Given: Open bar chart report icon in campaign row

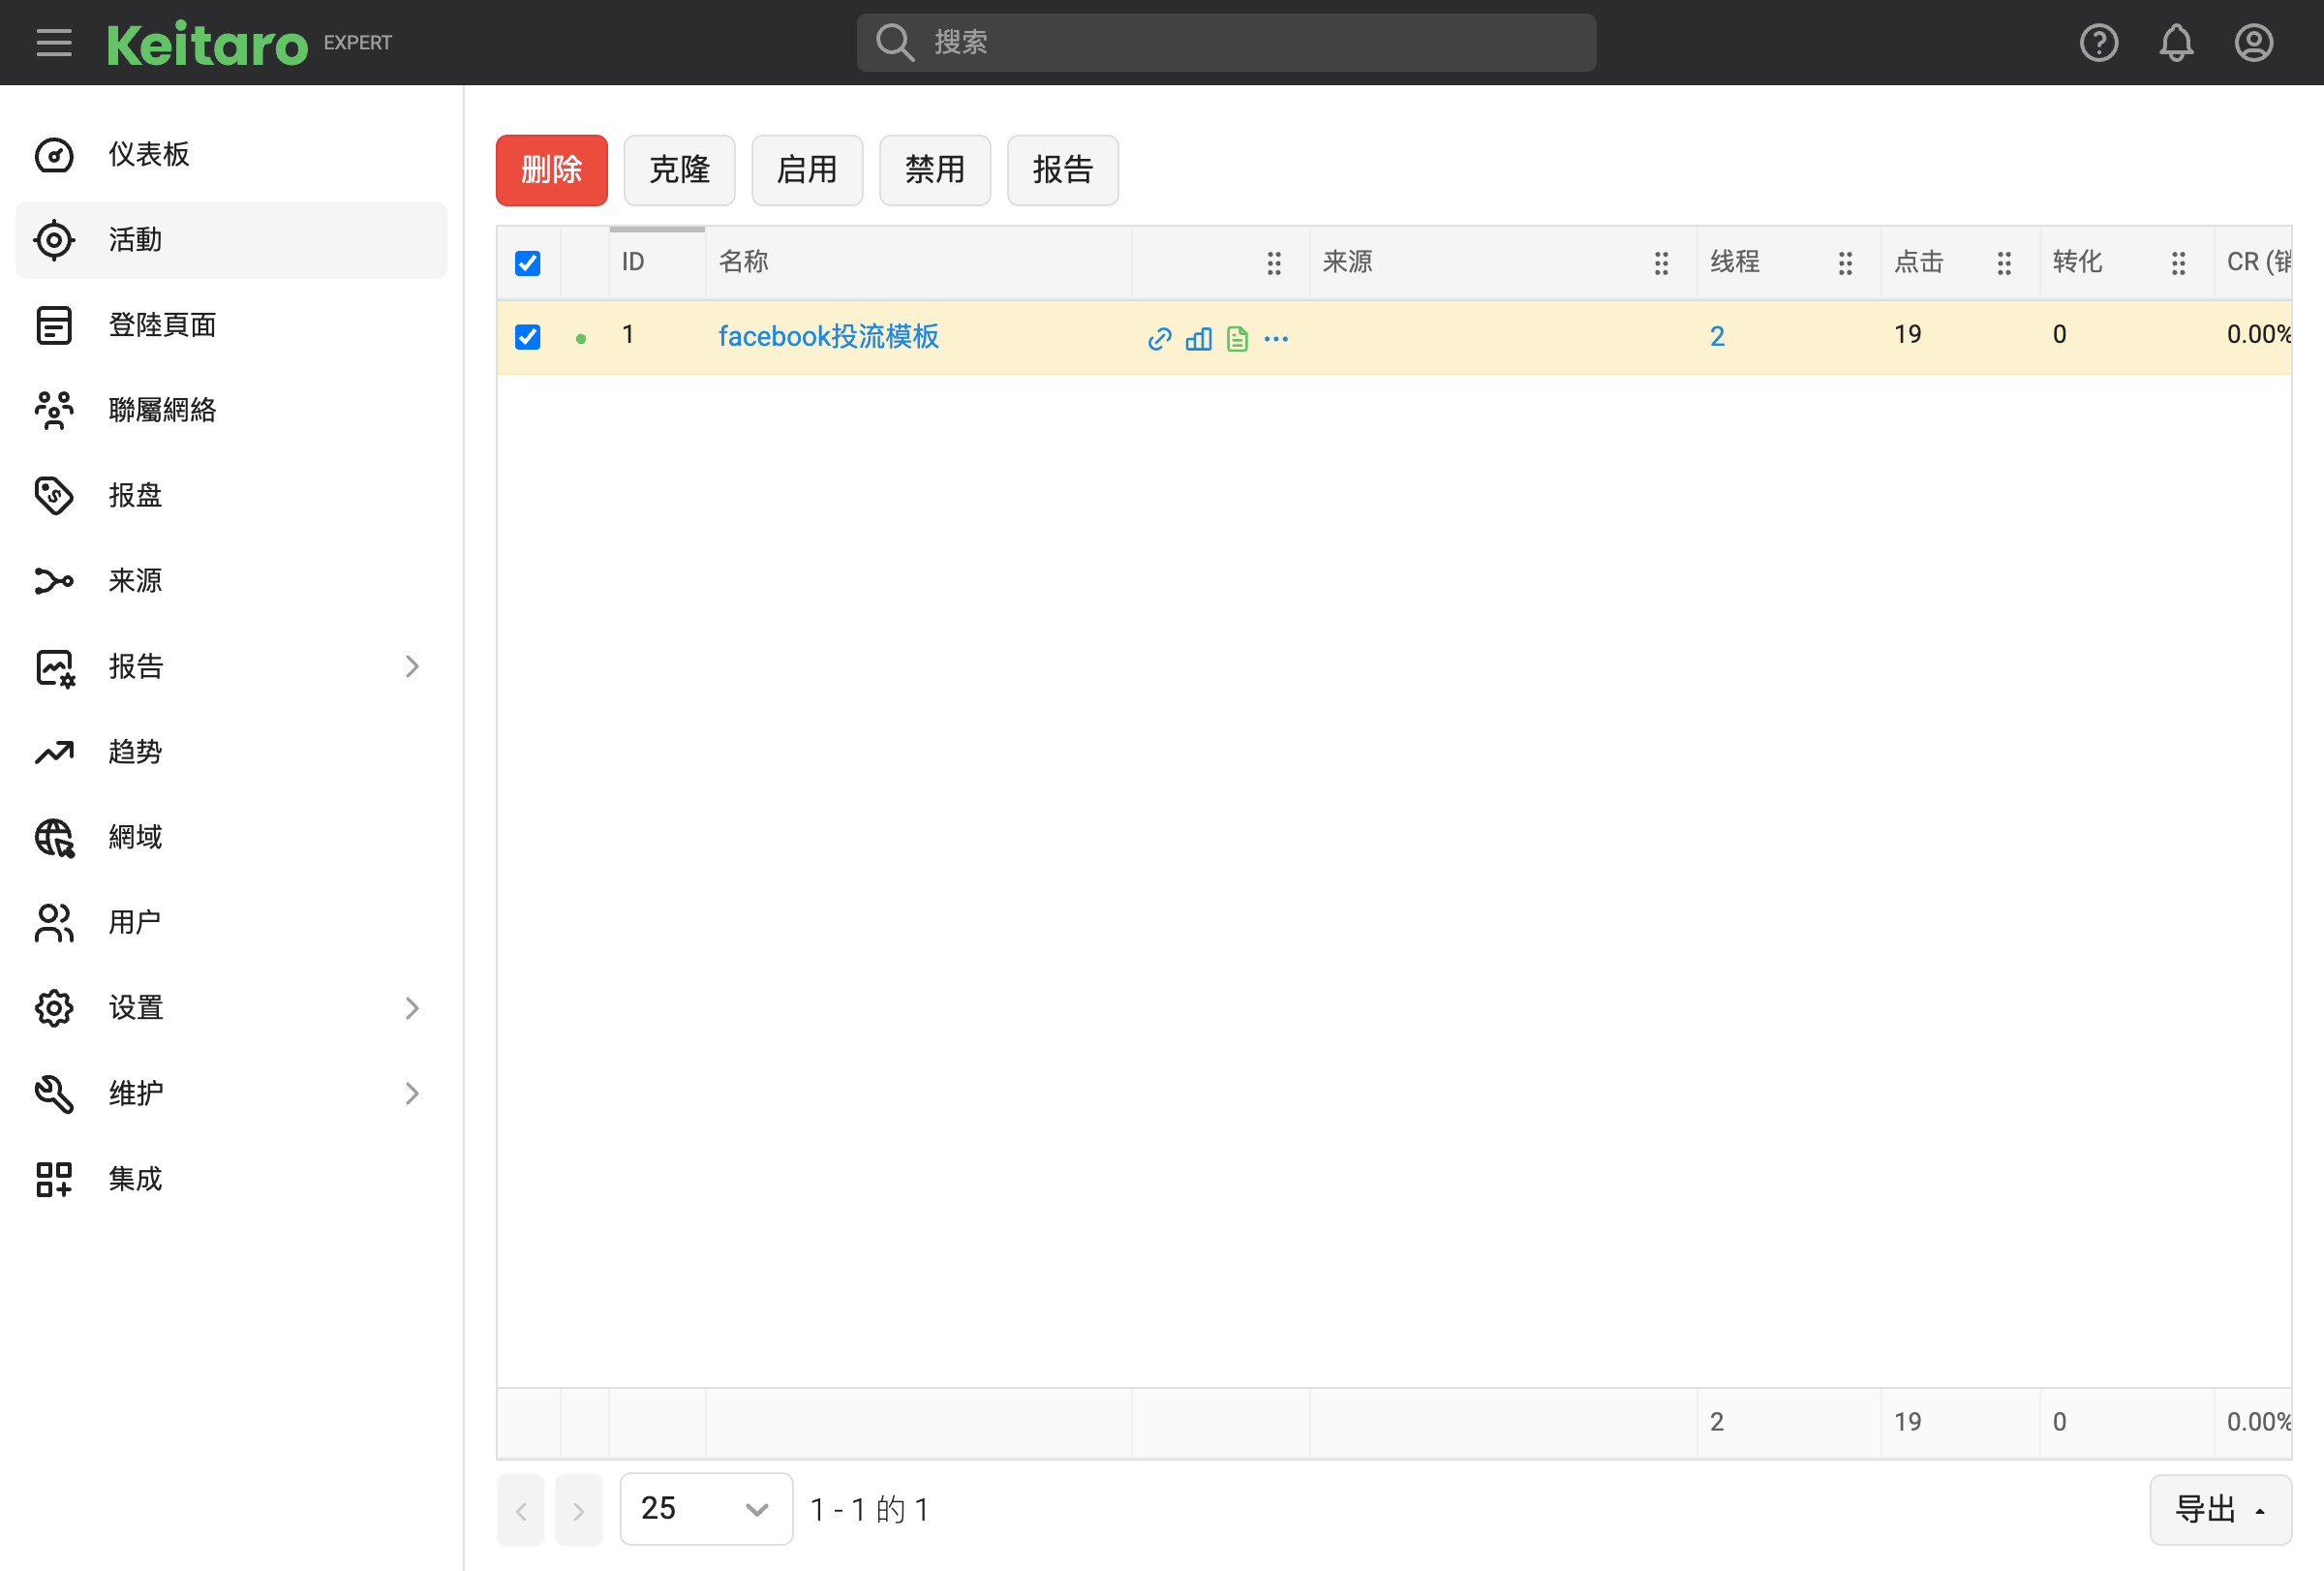Looking at the screenshot, I should [1198, 339].
